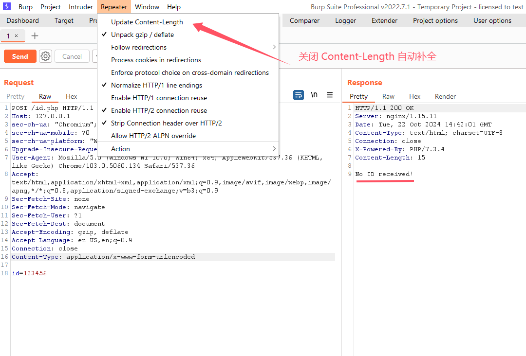Click the POST /id.php HTTP/1.1 line
Viewport: 526px width, 356px height.
[53, 108]
